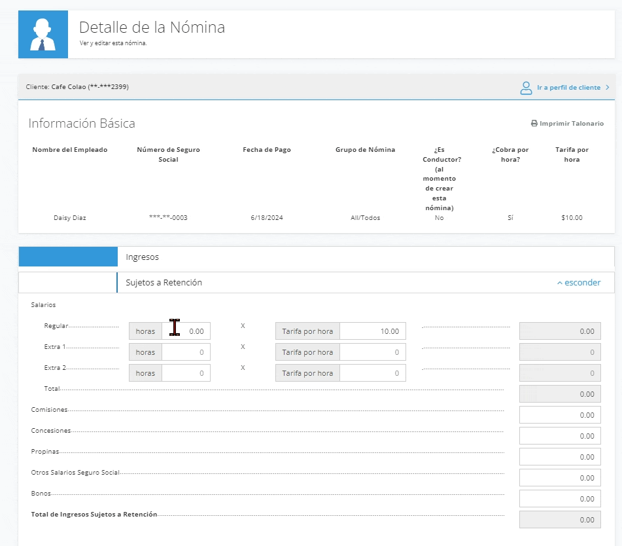Click the Salarios Total result field

pos(560,394)
